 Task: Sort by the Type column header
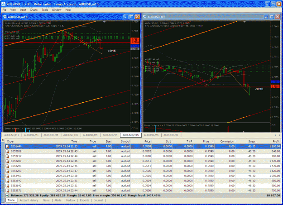(x=88, y=141)
